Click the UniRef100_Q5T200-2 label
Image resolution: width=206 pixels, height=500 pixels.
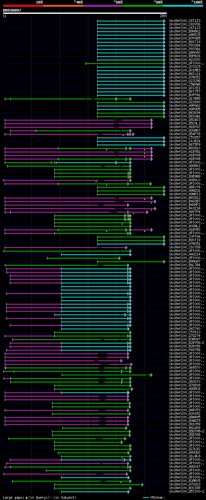coord(187,491)
